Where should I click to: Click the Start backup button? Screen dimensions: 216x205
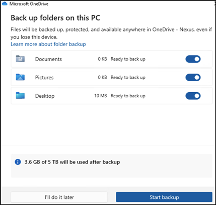(164, 197)
